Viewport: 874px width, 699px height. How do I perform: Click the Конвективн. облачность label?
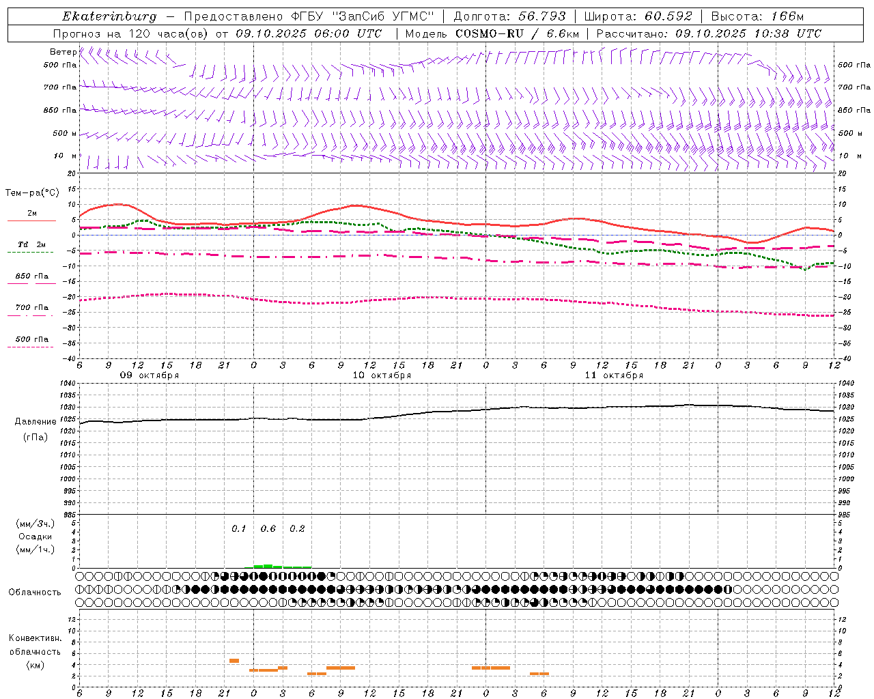[x=35, y=645]
